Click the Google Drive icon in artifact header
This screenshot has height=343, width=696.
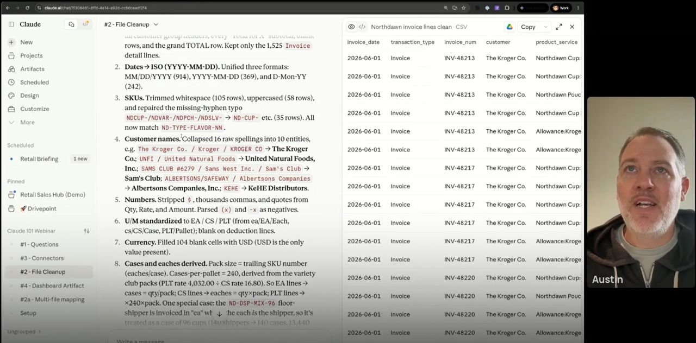point(509,27)
